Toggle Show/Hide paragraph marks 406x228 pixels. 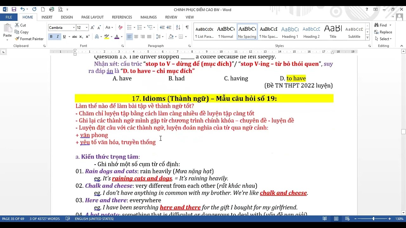tap(187, 28)
